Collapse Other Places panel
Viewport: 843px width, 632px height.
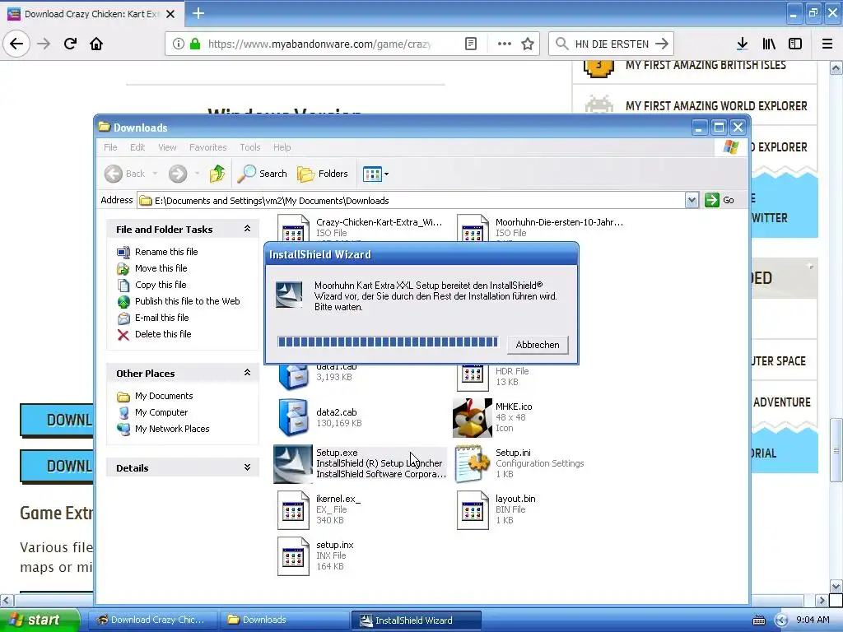(247, 373)
